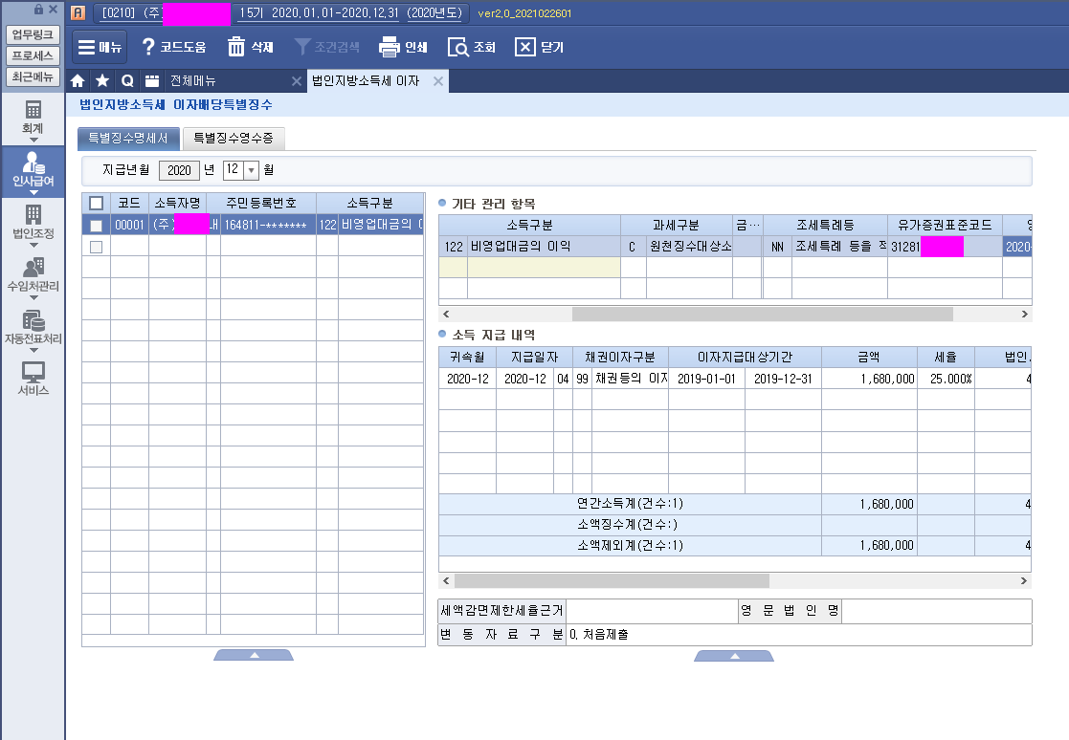Click right arrow of 기타 관리 항목 scrollbar
The height and width of the screenshot is (740, 1069).
click(x=1024, y=314)
